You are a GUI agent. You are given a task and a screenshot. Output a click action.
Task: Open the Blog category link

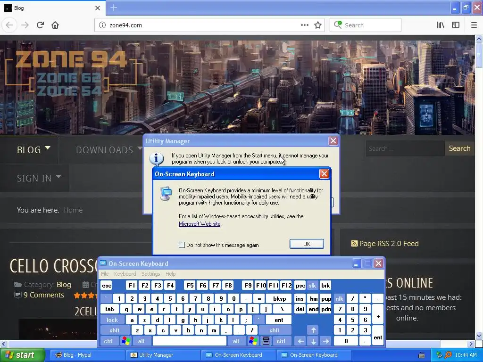(64, 284)
